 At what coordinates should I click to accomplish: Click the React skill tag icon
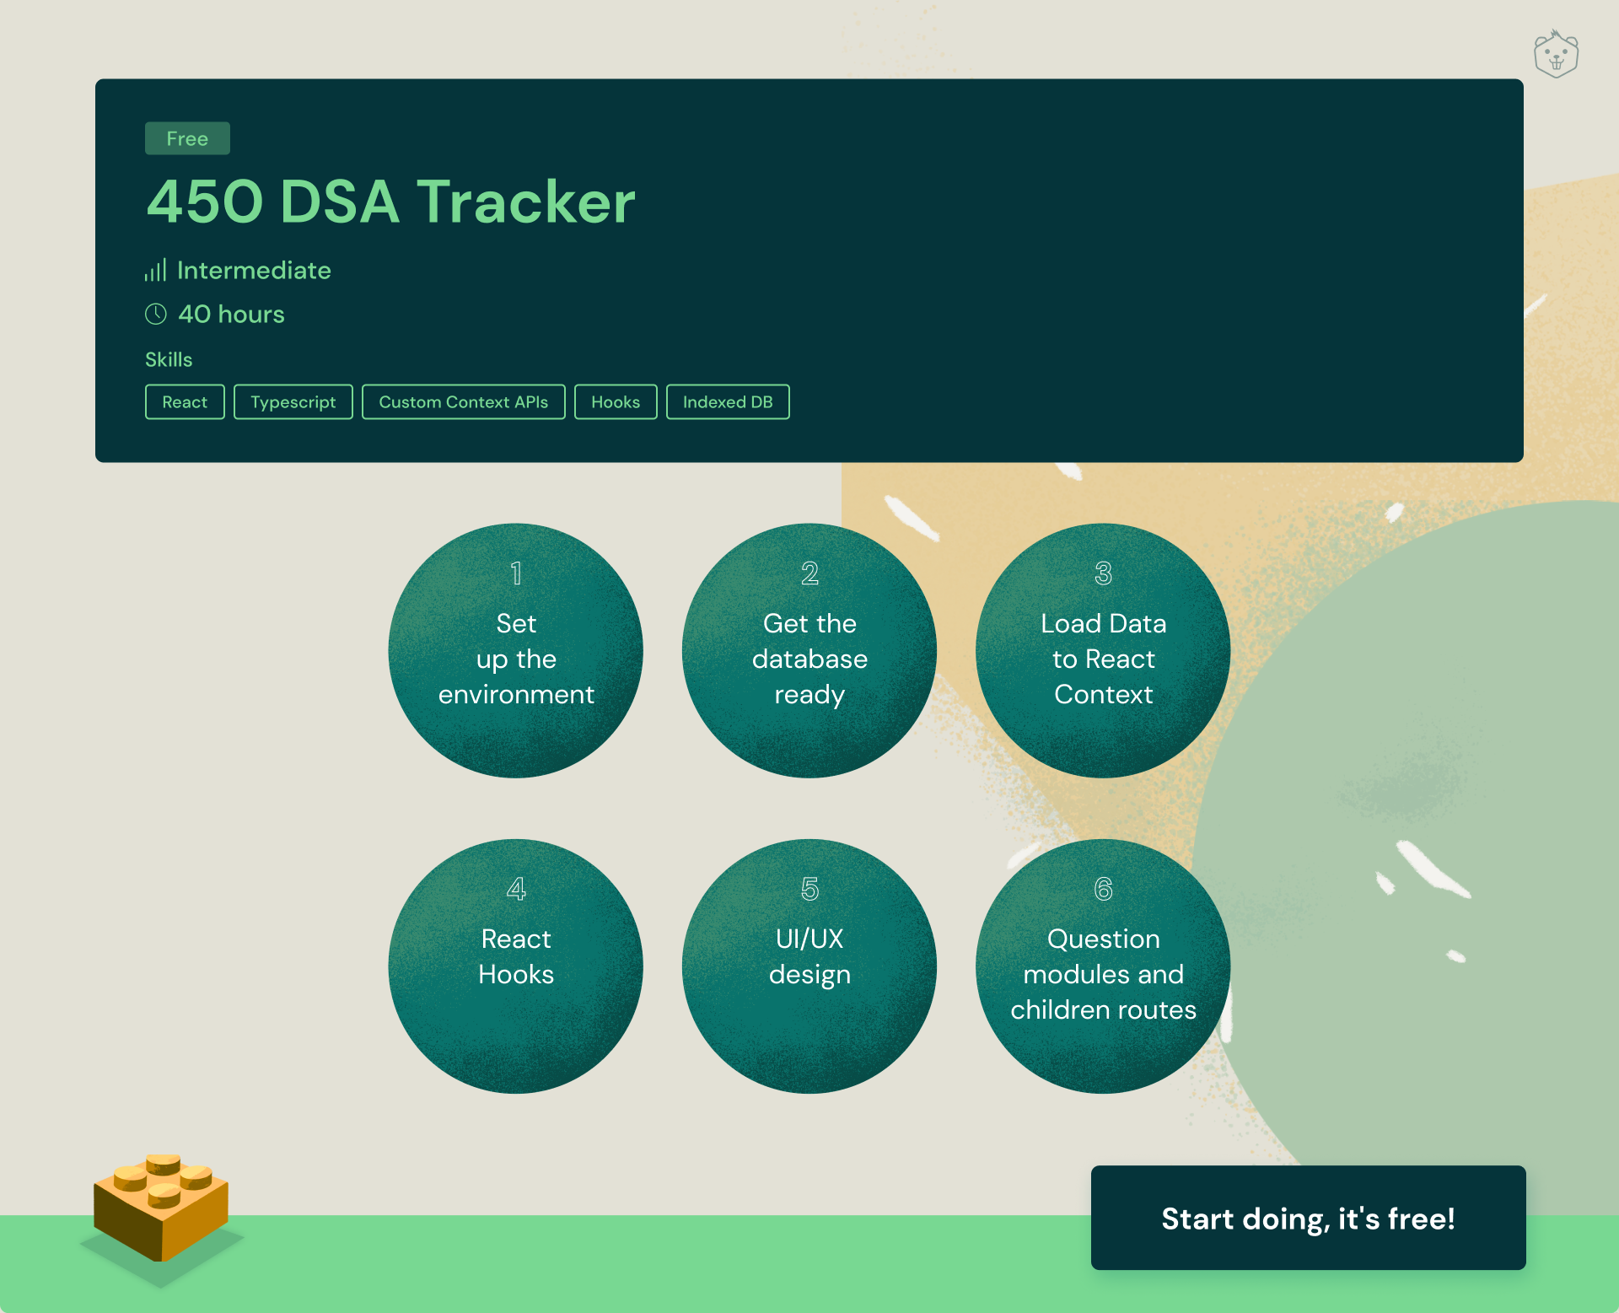click(x=185, y=401)
